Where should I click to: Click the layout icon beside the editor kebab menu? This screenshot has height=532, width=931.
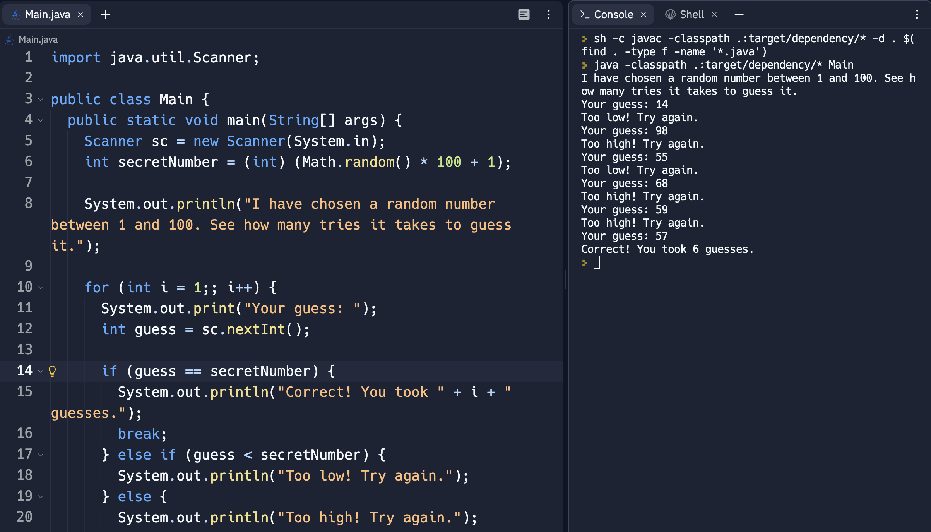tap(524, 14)
